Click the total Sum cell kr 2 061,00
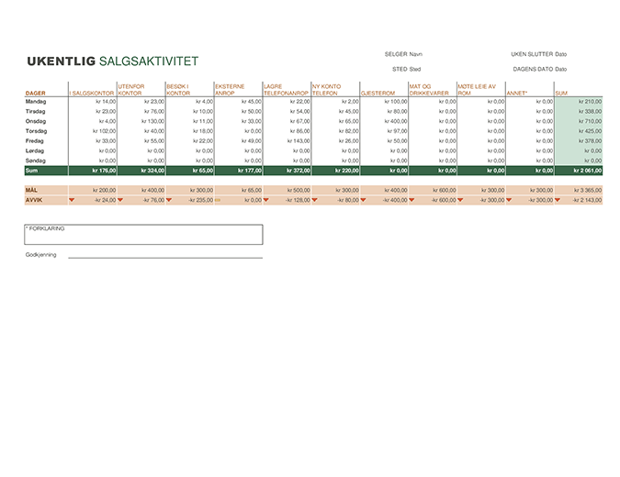Screen dimensions: 620x477 [x=579, y=171]
